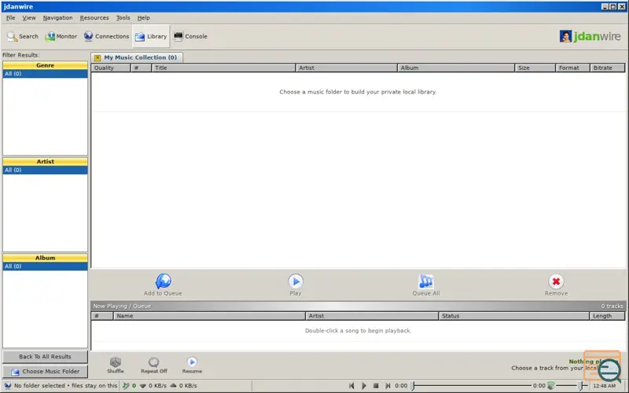Click the small play button in status bar
The height and width of the screenshot is (393, 629).
coord(364,386)
